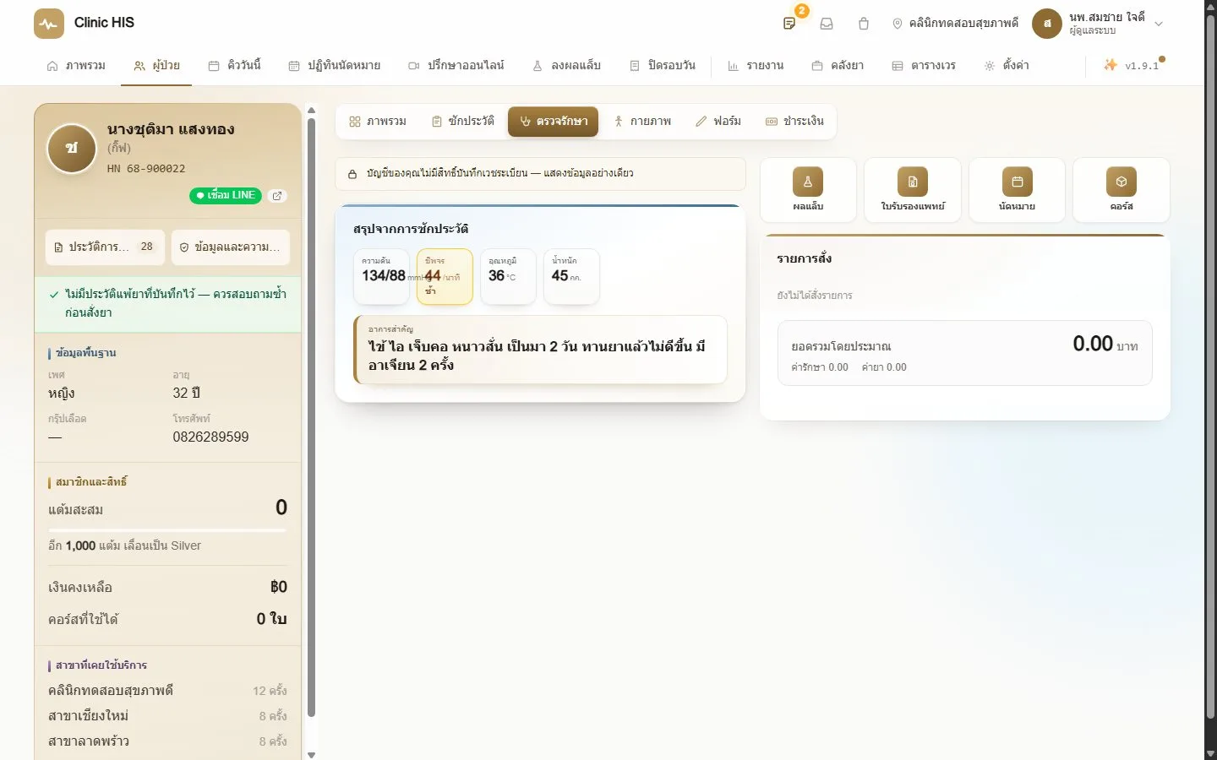Select the ภาพรวม patient sub-tab
This screenshot has height=760, width=1217.
point(378,122)
